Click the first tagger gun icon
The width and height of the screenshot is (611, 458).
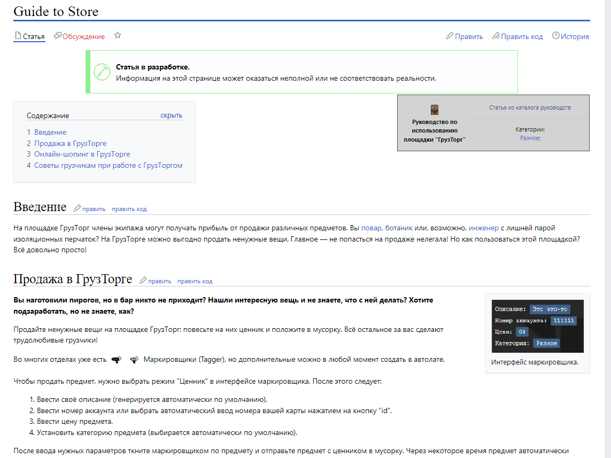coord(117,360)
